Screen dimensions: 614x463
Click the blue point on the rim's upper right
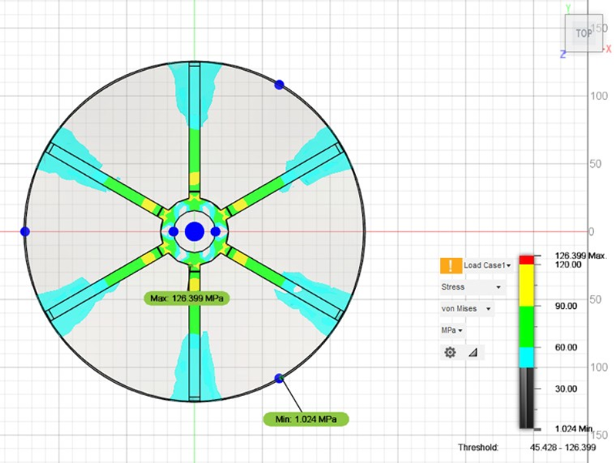280,84
